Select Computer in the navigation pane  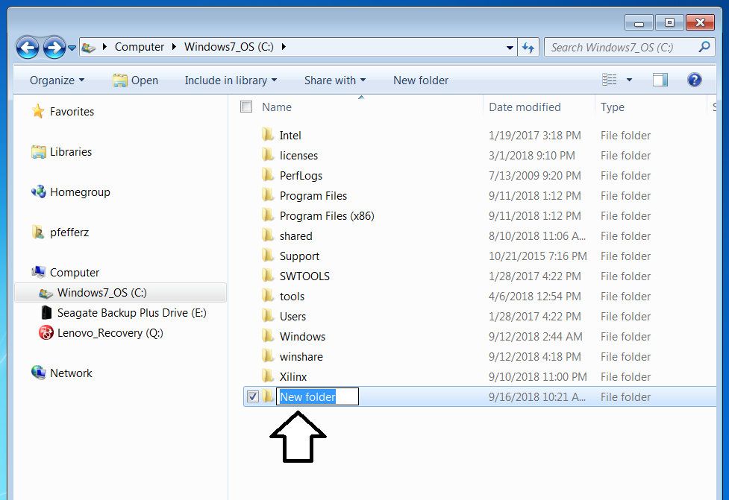click(x=75, y=273)
